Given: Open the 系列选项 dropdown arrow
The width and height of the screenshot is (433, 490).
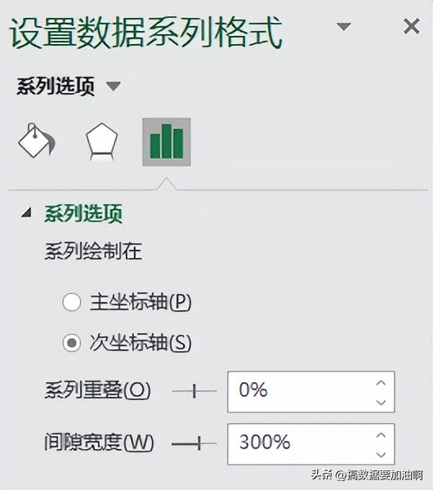Looking at the screenshot, I should click(114, 86).
